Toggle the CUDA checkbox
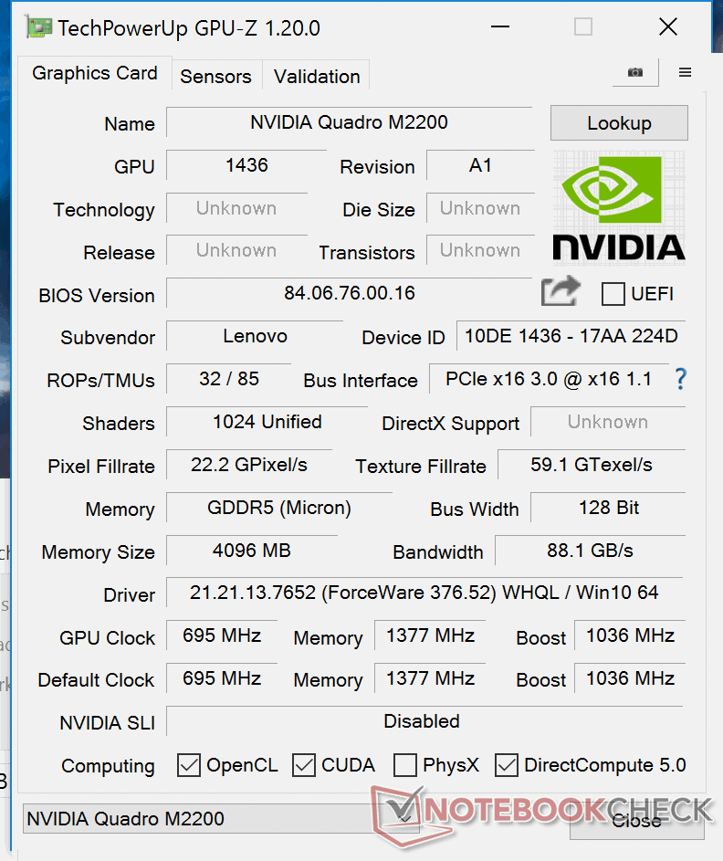723x861 pixels. point(304,765)
